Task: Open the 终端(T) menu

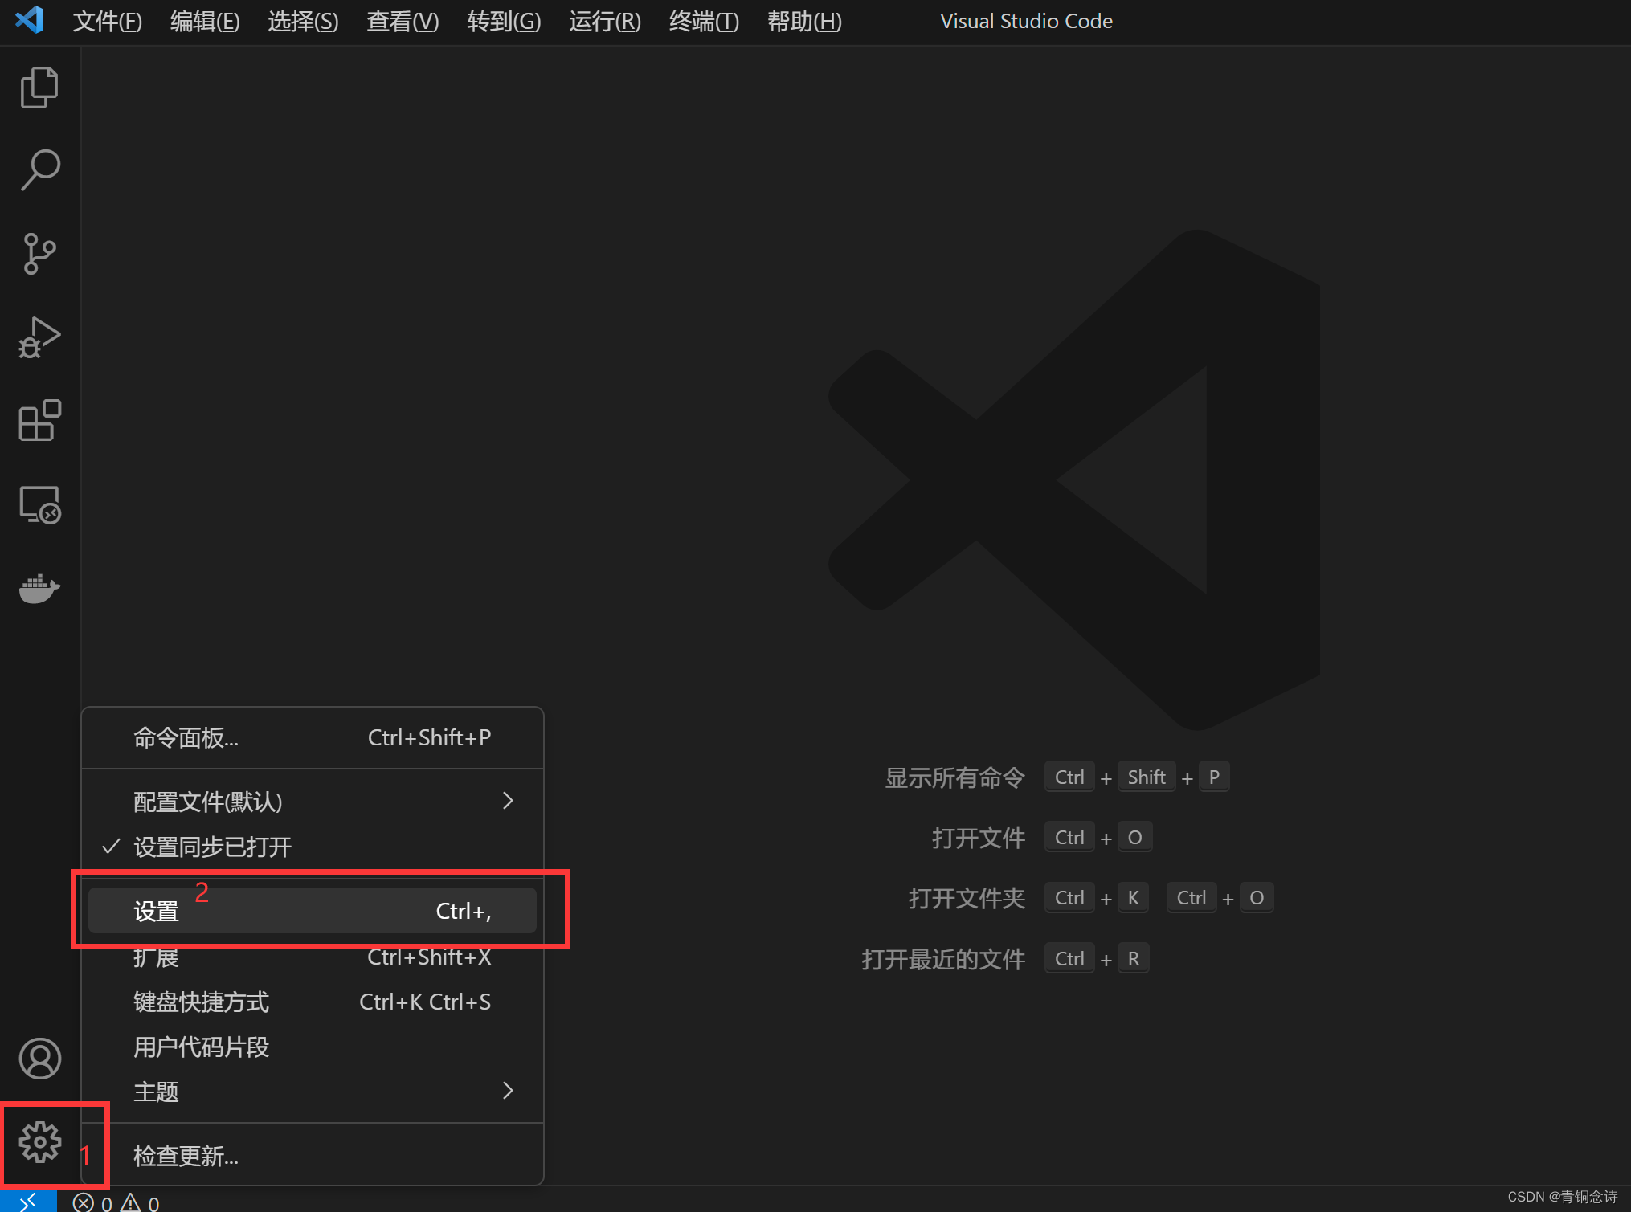Action: (704, 21)
